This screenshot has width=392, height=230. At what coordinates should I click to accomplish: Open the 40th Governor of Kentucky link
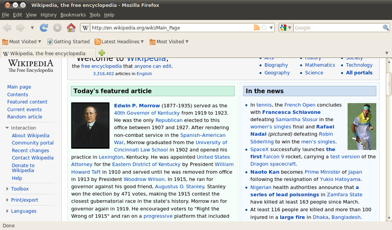coord(147,113)
